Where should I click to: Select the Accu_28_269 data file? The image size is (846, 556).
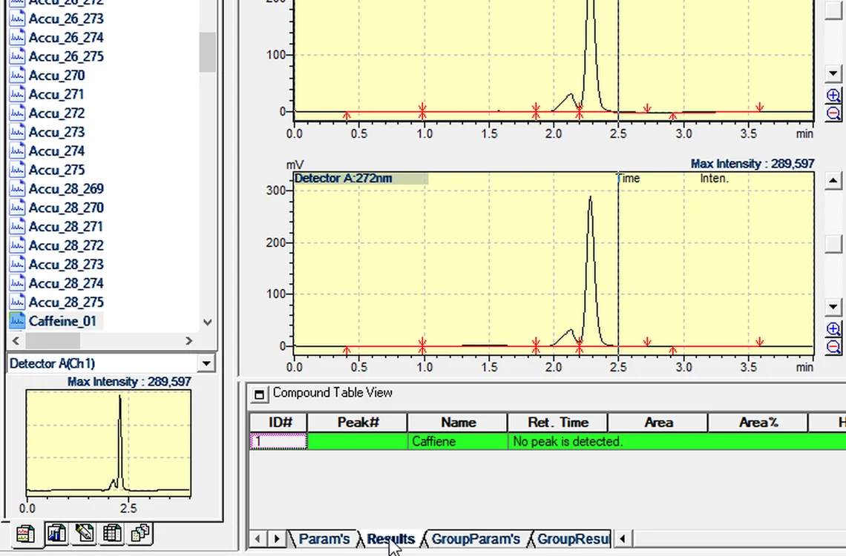[66, 188]
